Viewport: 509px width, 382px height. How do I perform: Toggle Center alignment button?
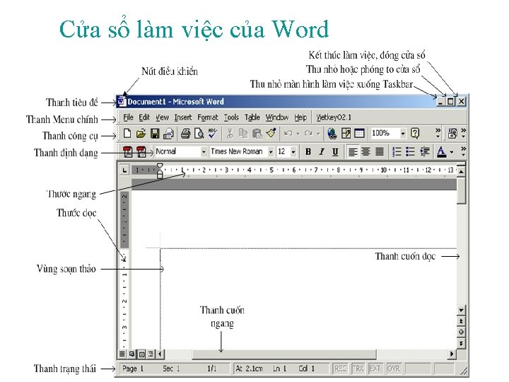coord(366,151)
